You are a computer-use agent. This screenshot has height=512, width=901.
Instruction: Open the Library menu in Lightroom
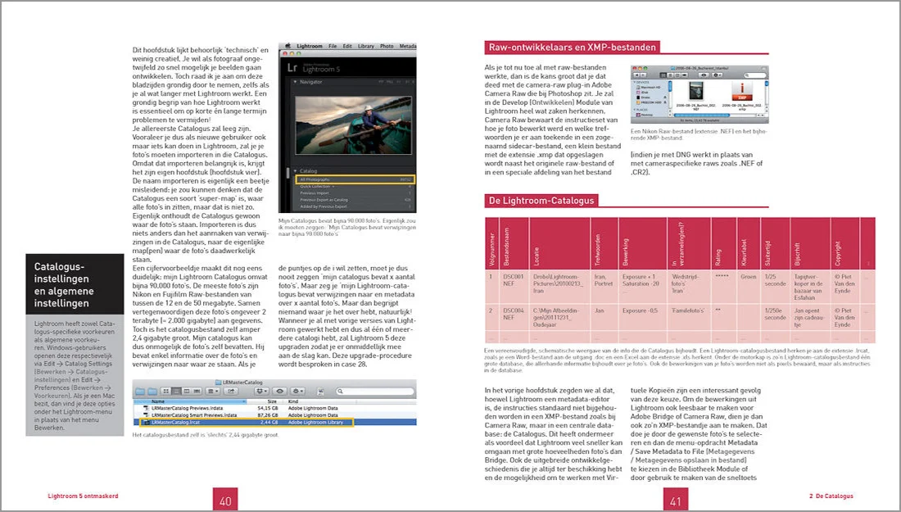click(366, 46)
